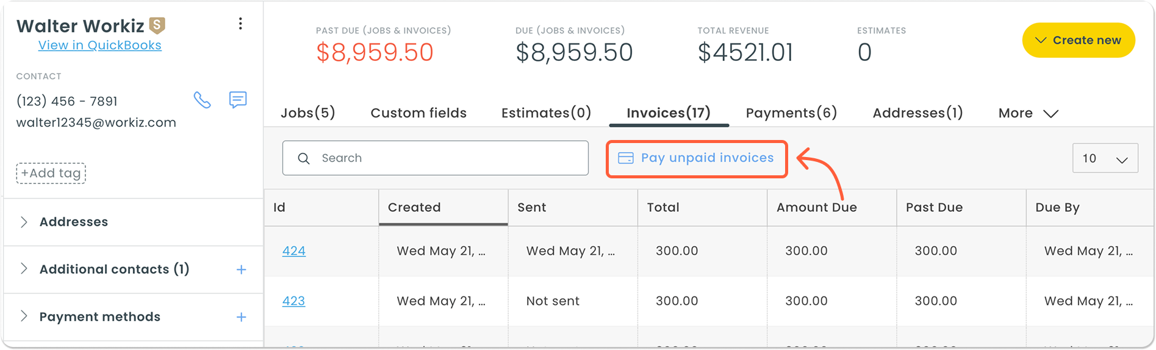This screenshot has height=350, width=1156.
Task: Switch to the Payments(6) tab
Action: 791,113
